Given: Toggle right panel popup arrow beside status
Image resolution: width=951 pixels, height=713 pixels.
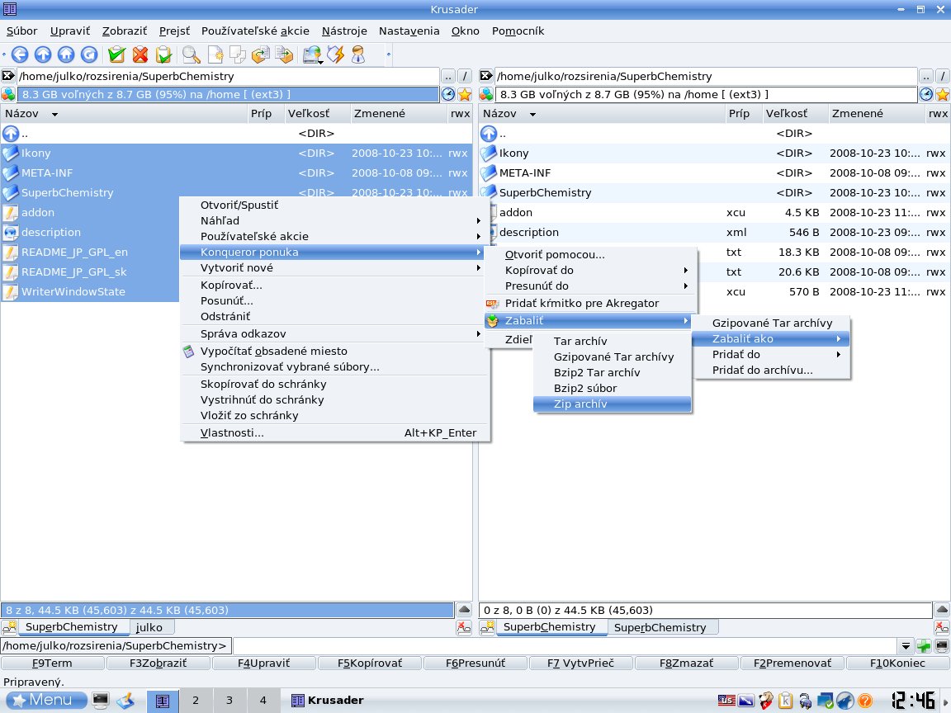Looking at the screenshot, I should (942, 610).
